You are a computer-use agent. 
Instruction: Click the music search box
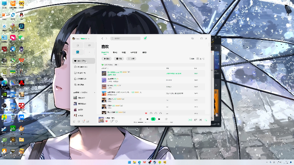pyautogui.click(x=125, y=38)
